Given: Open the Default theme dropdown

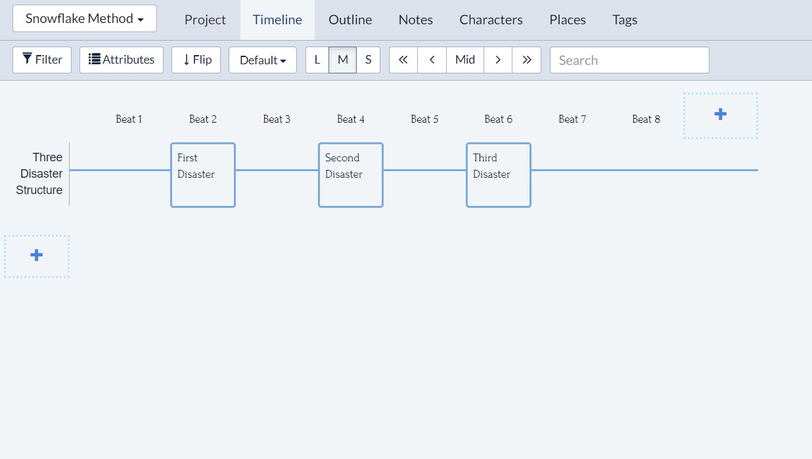Looking at the screenshot, I should 262,60.
